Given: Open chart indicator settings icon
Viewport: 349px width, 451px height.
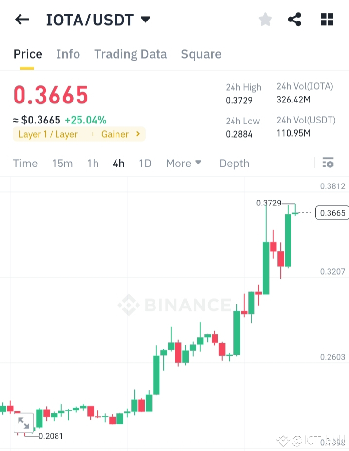Looking at the screenshot, I should click(x=328, y=163).
